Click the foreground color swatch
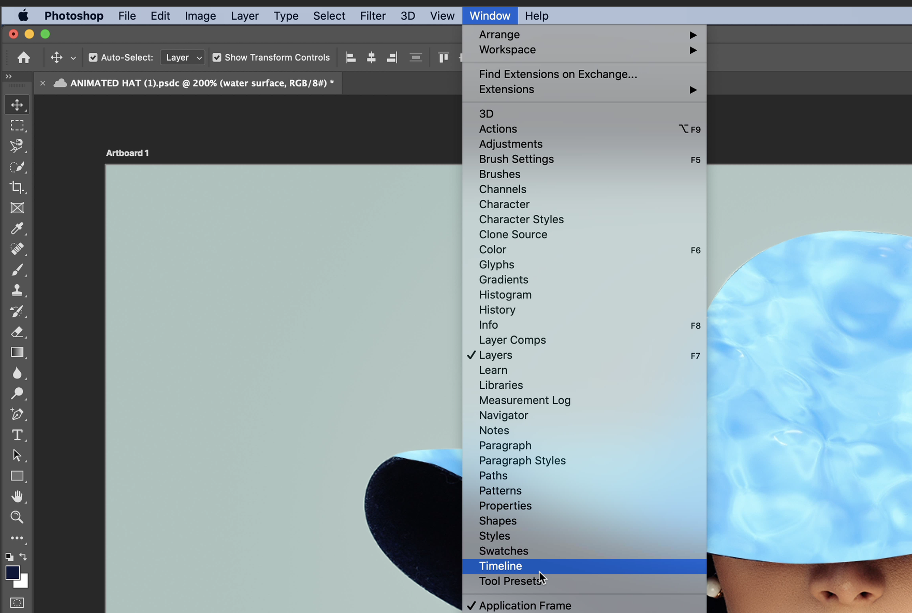The height and width of the screenshot is (613, 912). point(12,573)
